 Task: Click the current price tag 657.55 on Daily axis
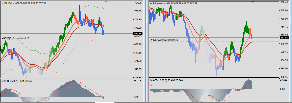[x=138, y=34]
